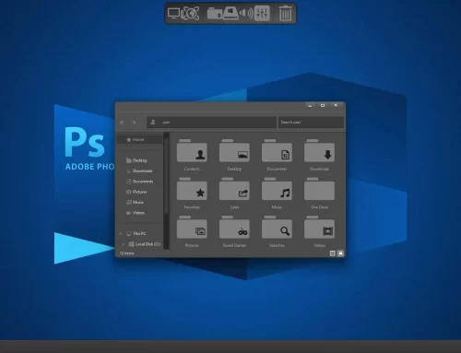Open the Desktop folder in the file grid
461x353 pixels.
coord(234,155)
